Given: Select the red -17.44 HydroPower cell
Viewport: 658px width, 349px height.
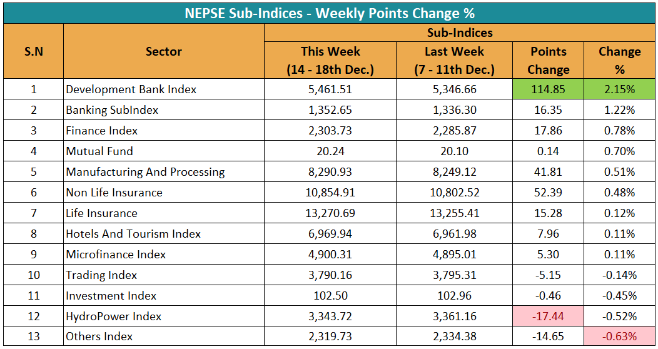Looking at the screenshot, I should point(548,316).
